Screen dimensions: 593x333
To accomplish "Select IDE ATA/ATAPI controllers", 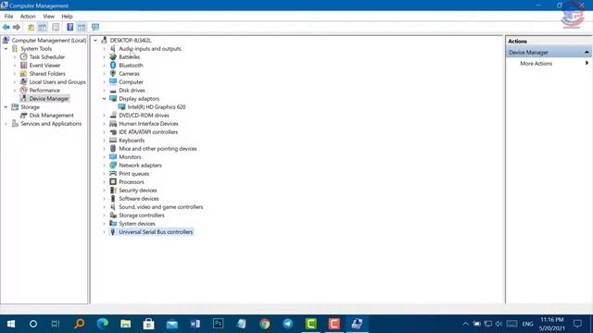I will 148,131.
